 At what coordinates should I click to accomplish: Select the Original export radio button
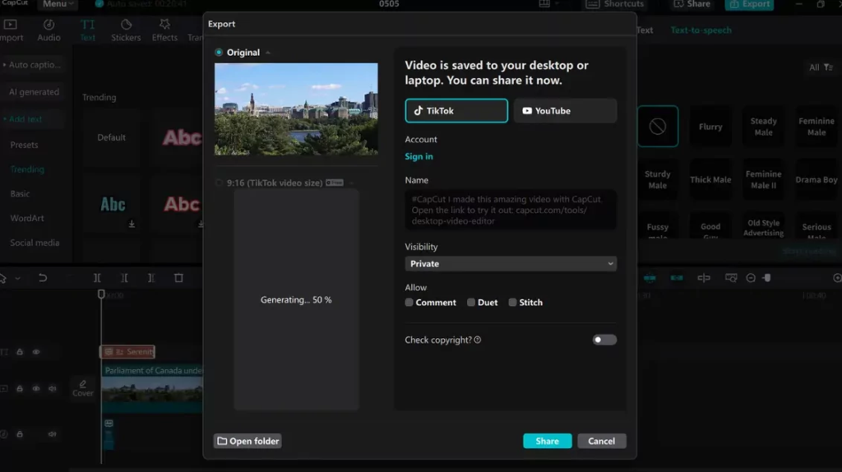[219, 52]
